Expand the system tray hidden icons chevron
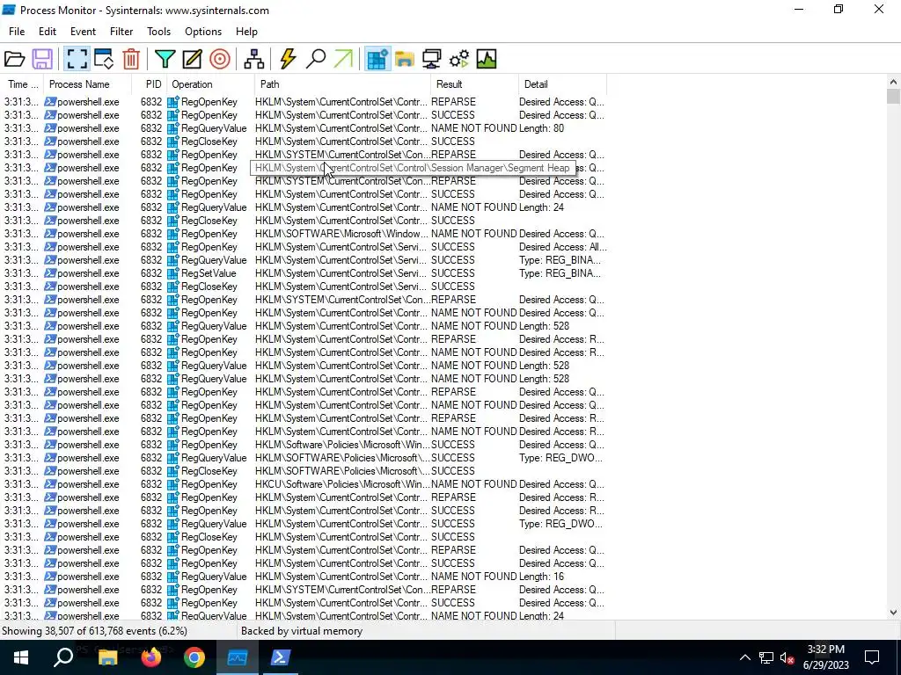This screenshot has width=901, height=675. click(x=744, y=657)
